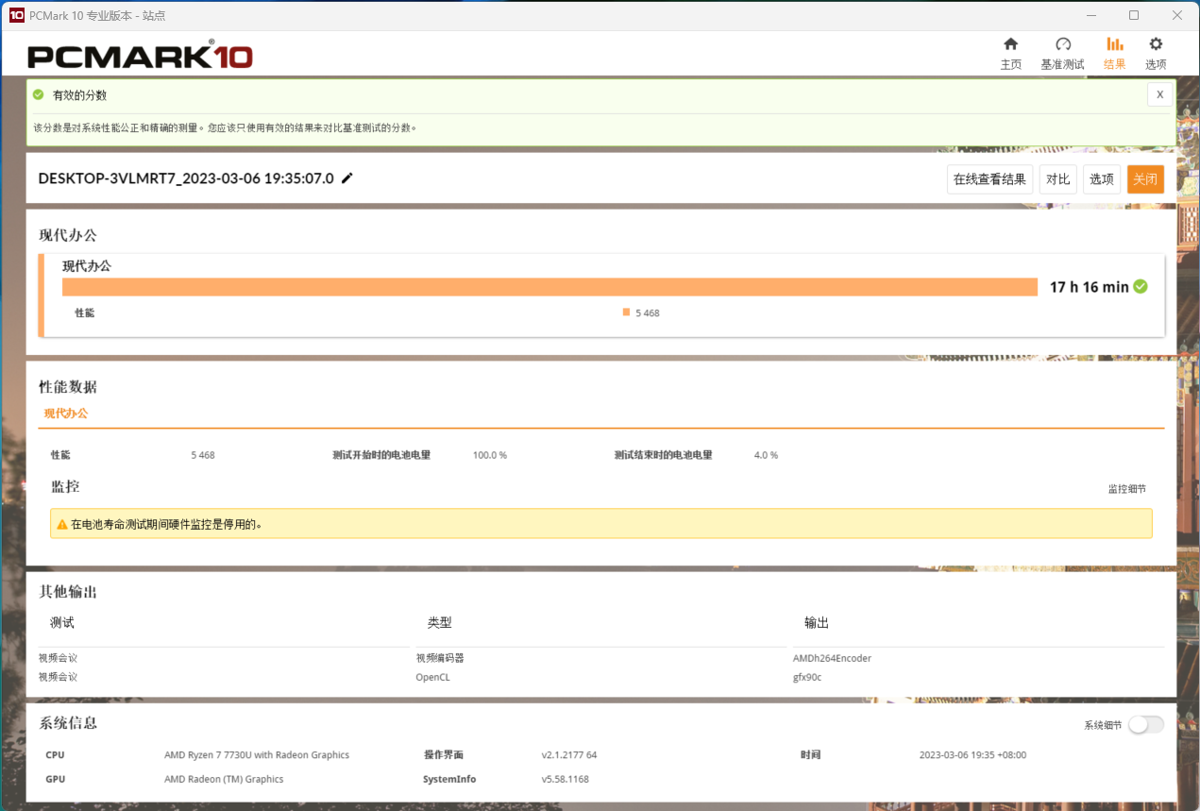Click the 系统信息 section heading
The width and height of the screenshot is (1200, 811).
click(x=68, y=723)
